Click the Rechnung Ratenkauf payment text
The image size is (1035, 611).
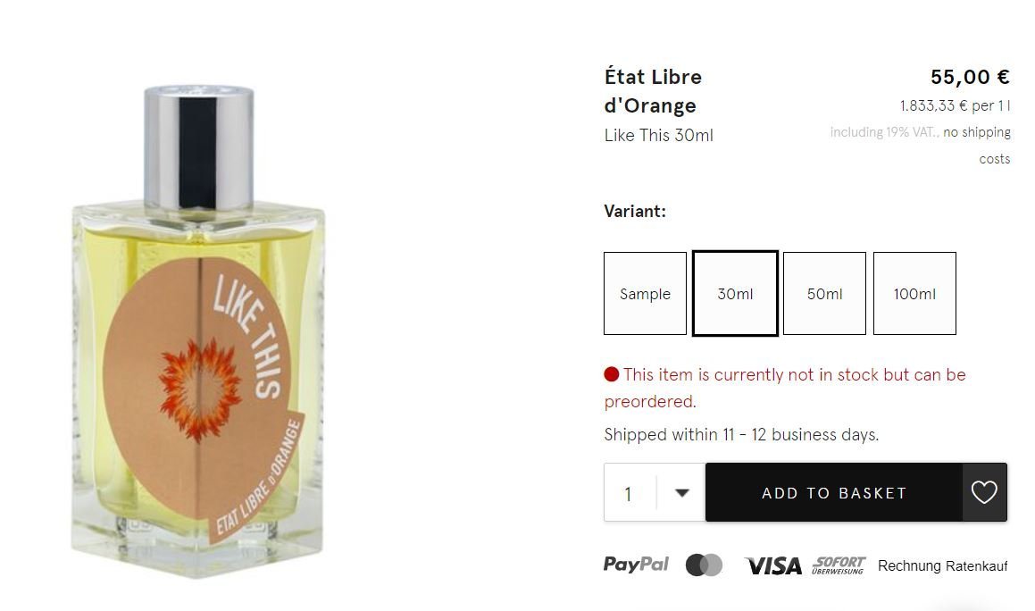coord(943,566)
